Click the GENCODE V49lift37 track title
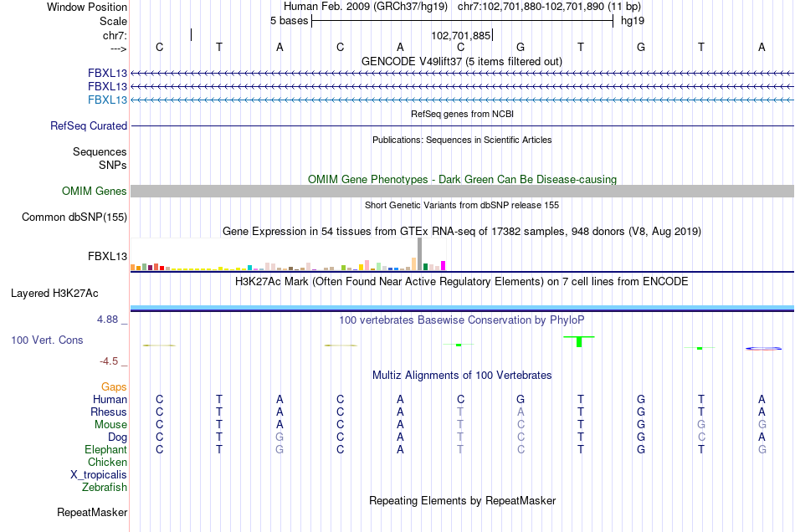Image resolution: width=795 pixels, height=532 pixels. [462, 61]
